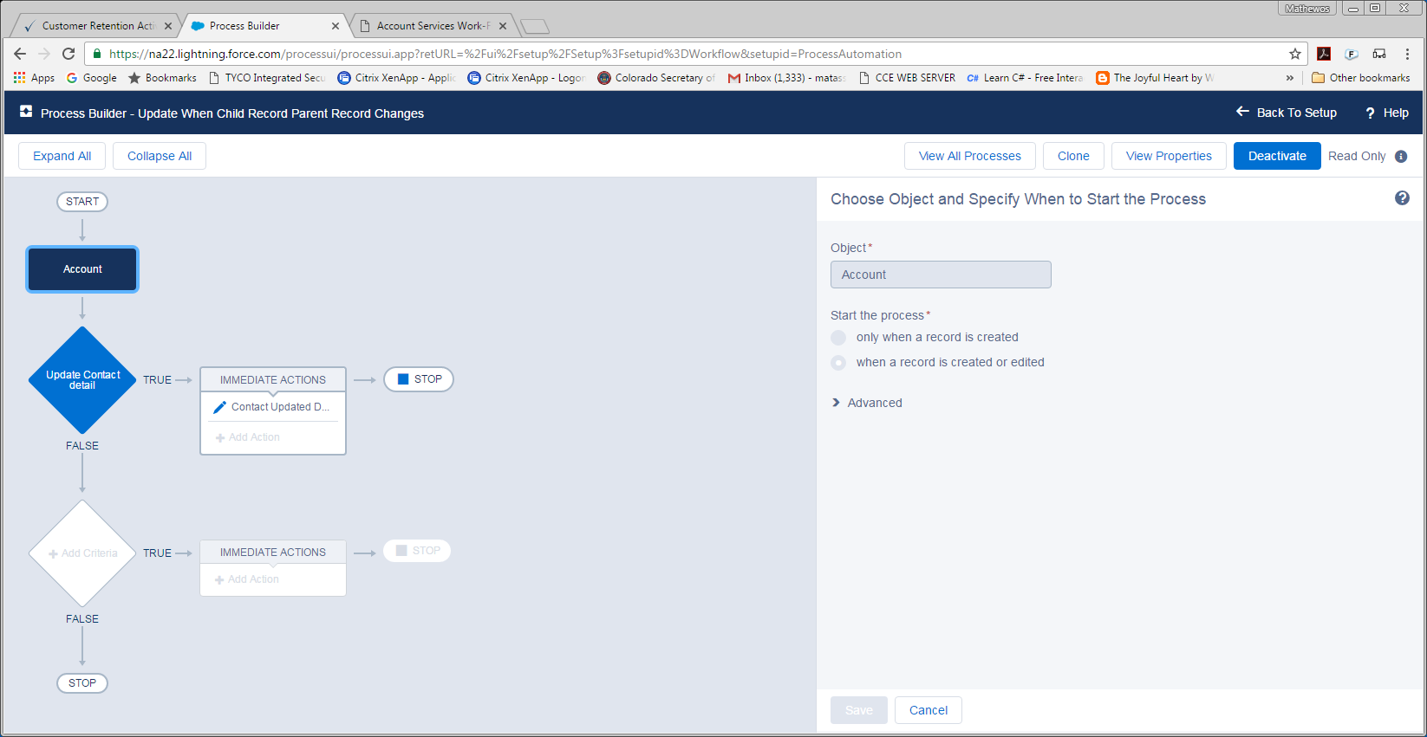Click the extension icon left of the Chrome menu
The image size is (1427, 737).
point(1379,54)
